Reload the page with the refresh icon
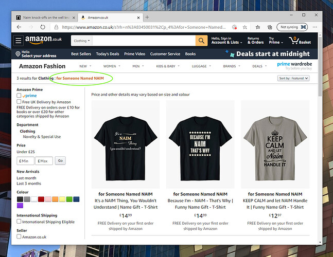The height and width of the screenshot is (257, 333). tap(43, 27)
